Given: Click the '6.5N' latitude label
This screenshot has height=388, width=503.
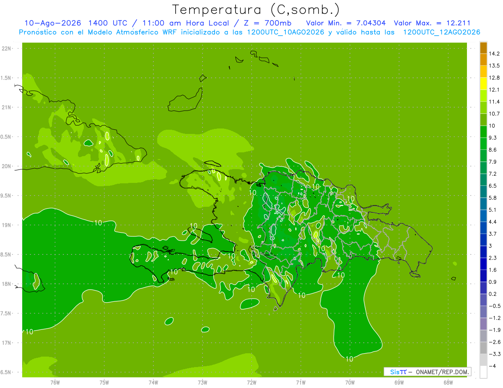Looking at the screenshot, I should [x=6, y=373].
